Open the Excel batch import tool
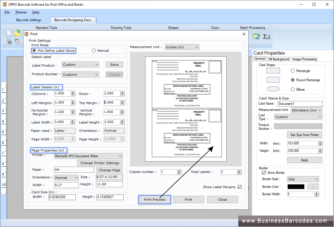 coord(255,36)
